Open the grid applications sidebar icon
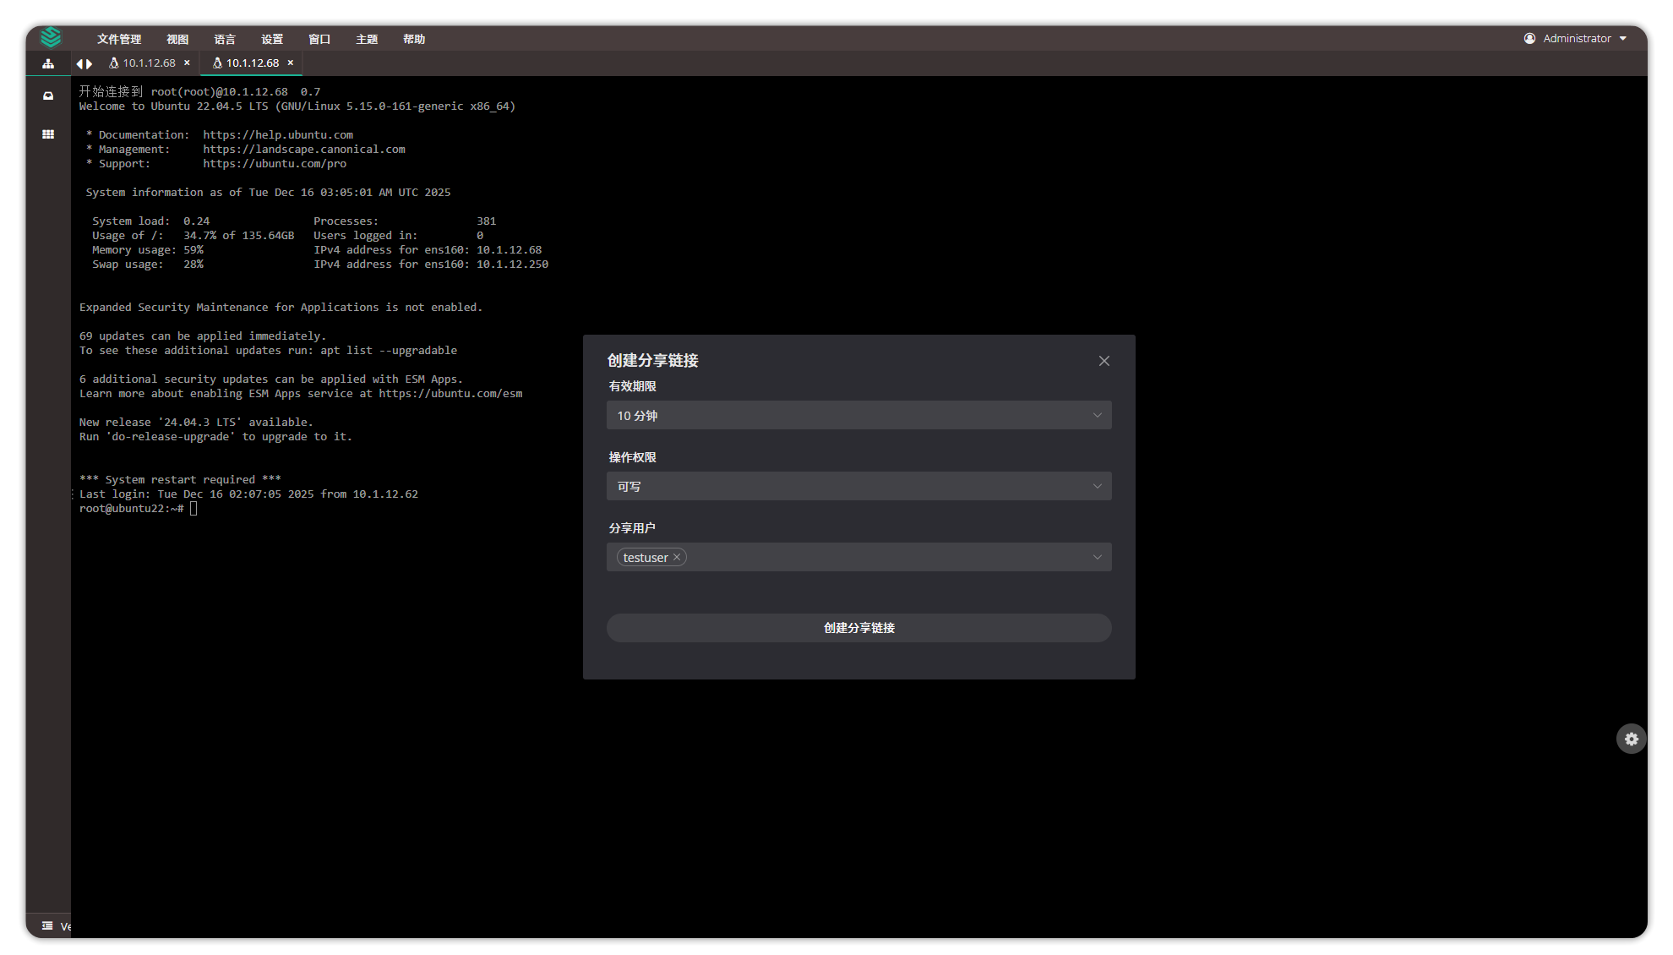 pyautogui.click(x=48, y=134)
